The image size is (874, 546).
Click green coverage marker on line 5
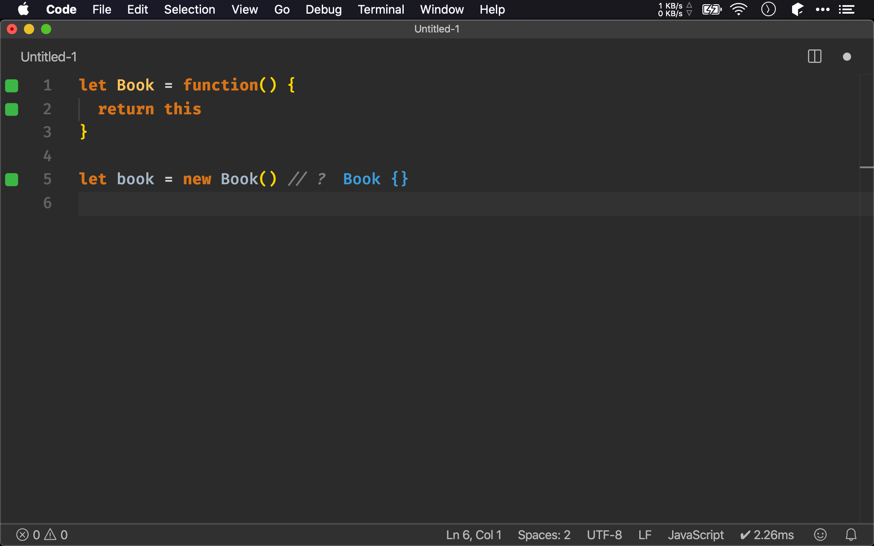click(12, 180)
